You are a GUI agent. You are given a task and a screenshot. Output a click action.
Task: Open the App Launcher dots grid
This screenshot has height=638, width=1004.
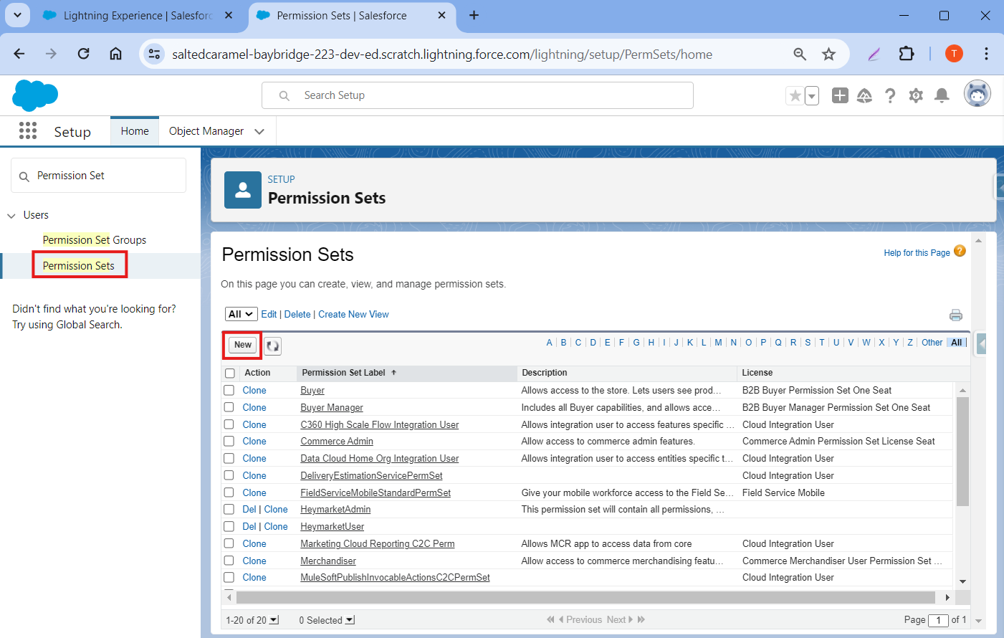[28, 130]
